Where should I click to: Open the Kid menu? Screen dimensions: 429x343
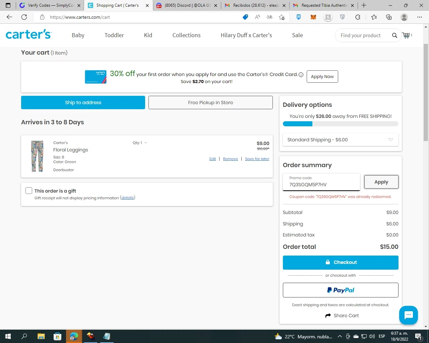pyautogui.click(x=148, y=35)
